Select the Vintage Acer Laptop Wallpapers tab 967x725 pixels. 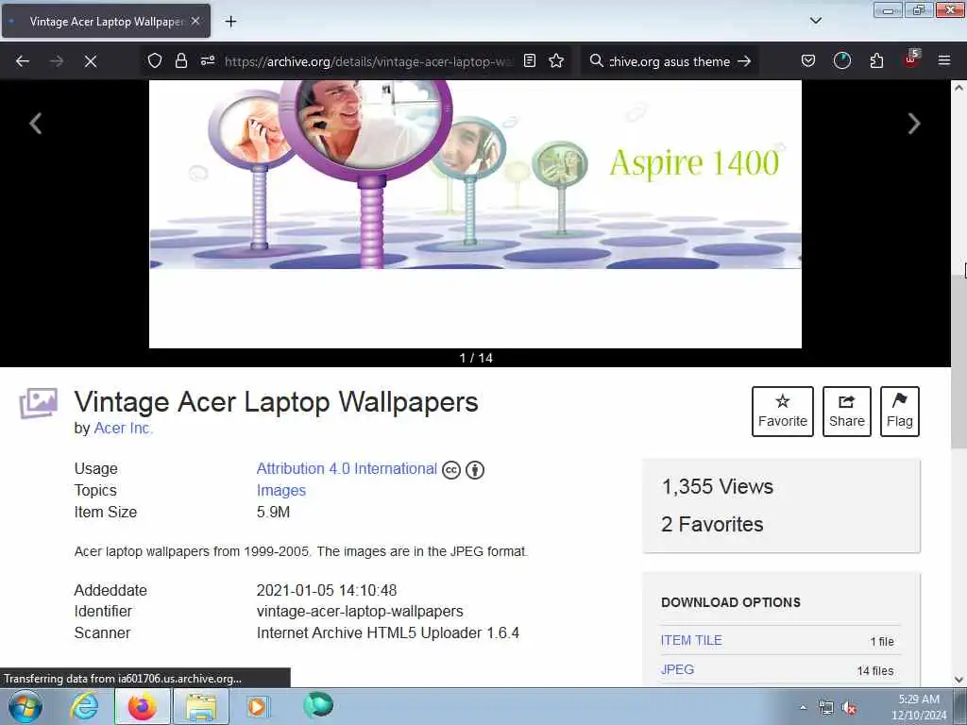(x=106, y=21)
